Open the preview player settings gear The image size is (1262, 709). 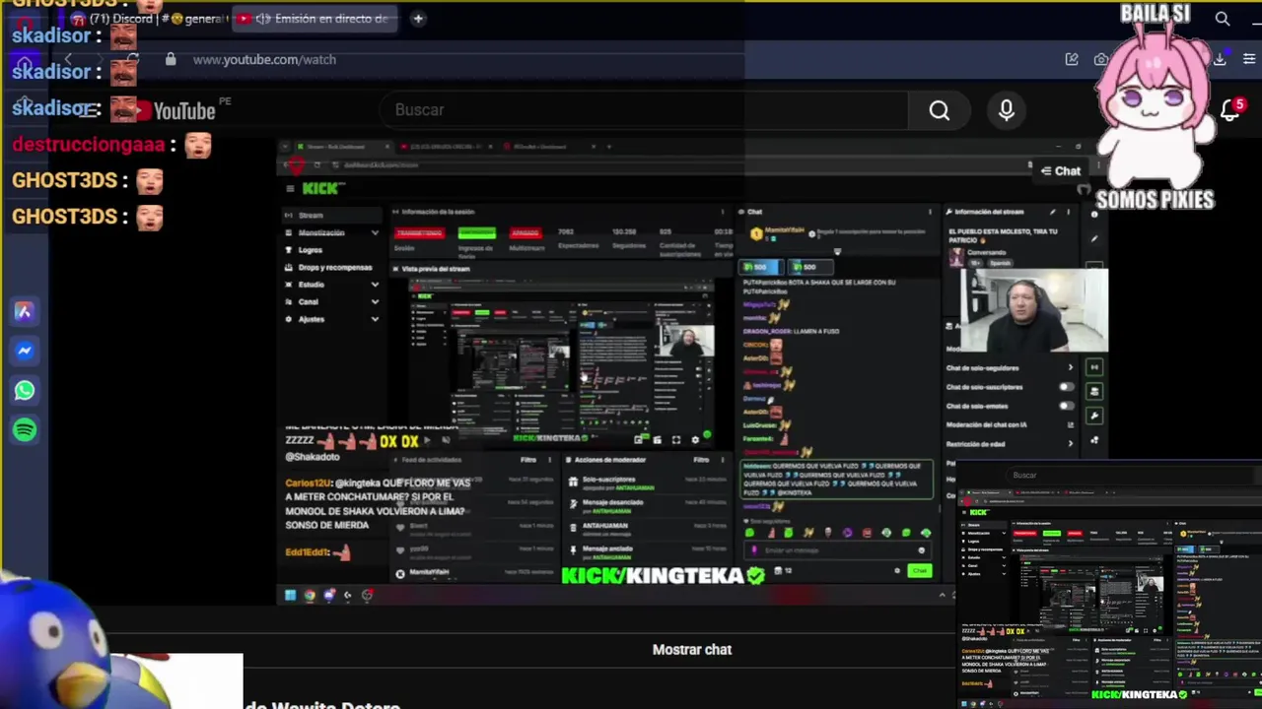point(695,440)
